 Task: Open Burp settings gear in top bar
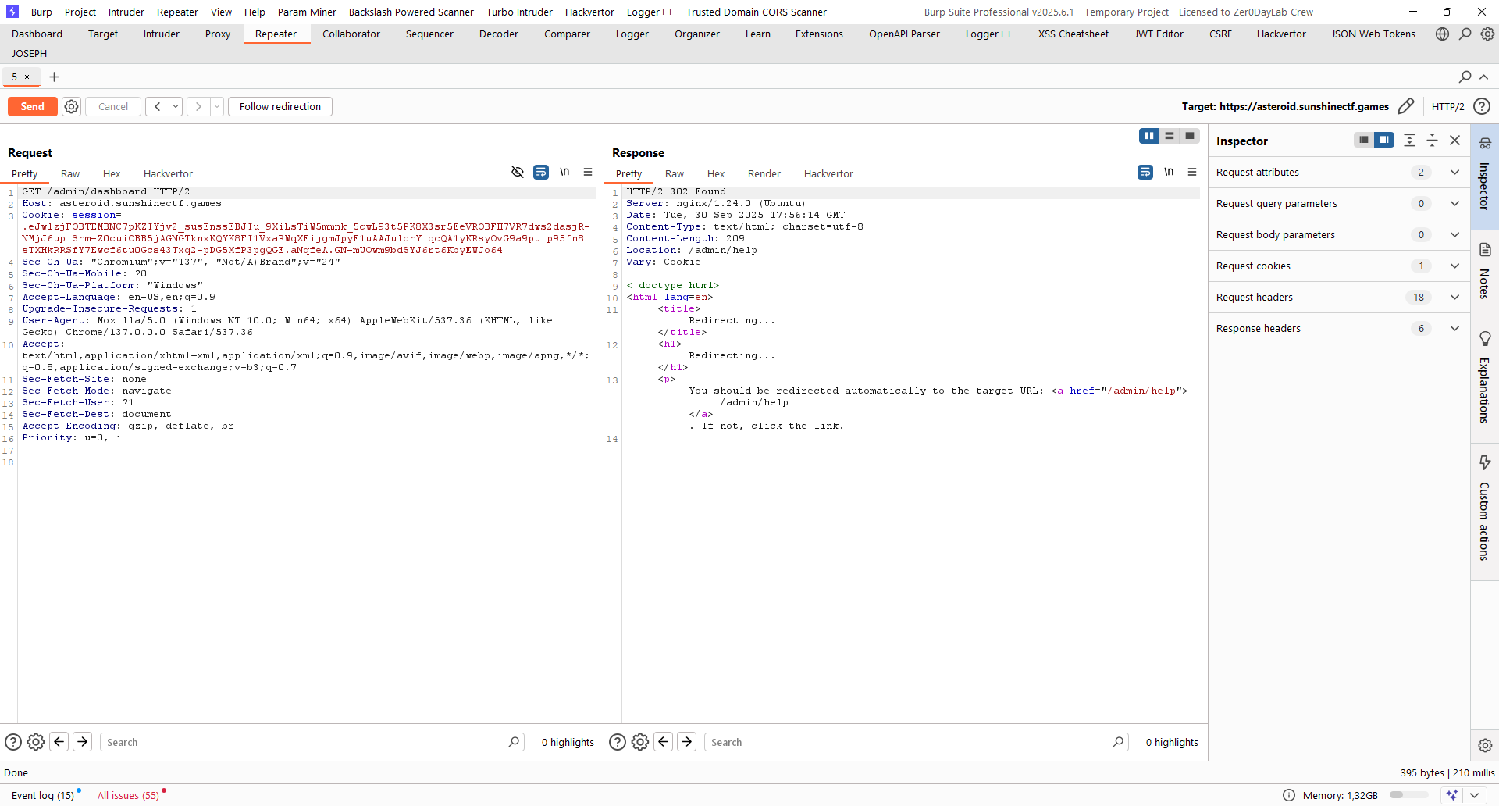point(1488,34)
